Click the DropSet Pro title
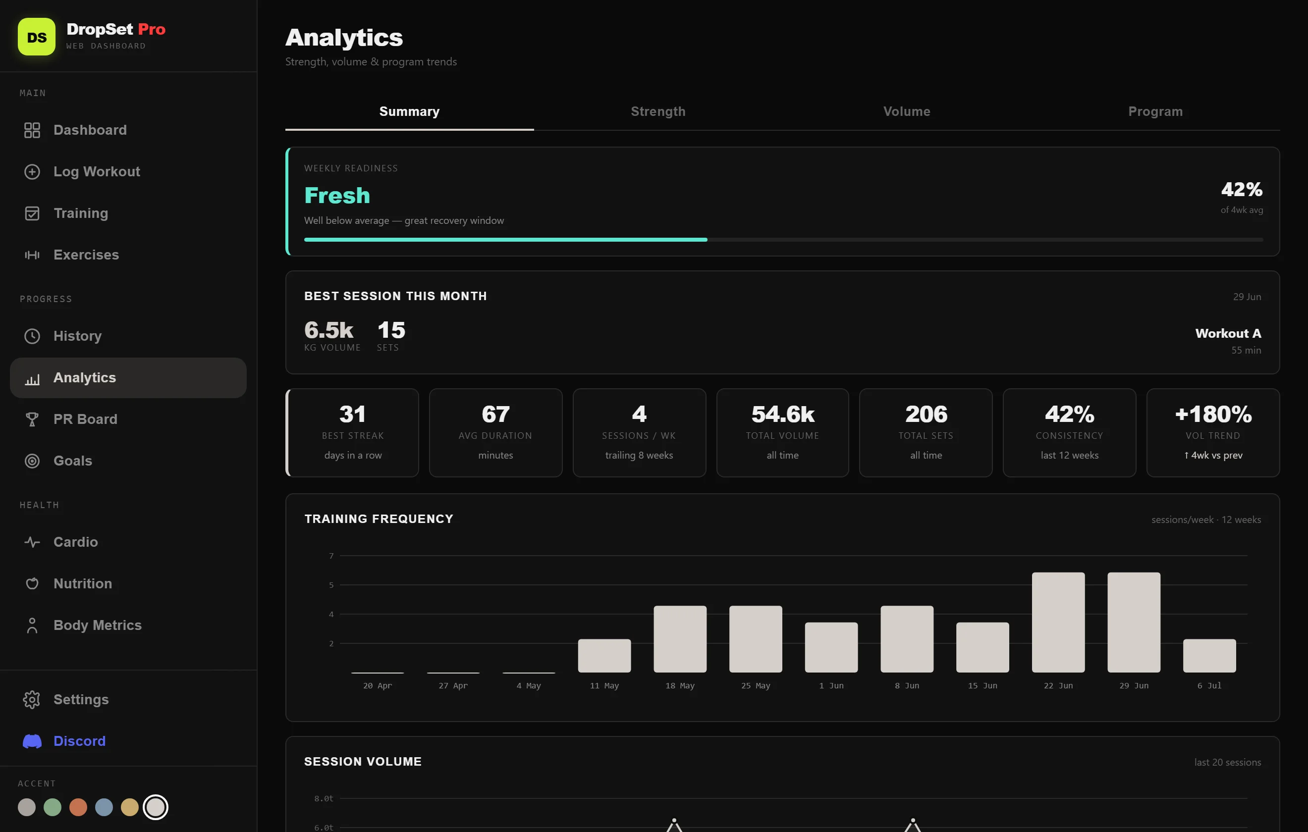This screenshot has width=1308, height=832. (x=116, y=29)
